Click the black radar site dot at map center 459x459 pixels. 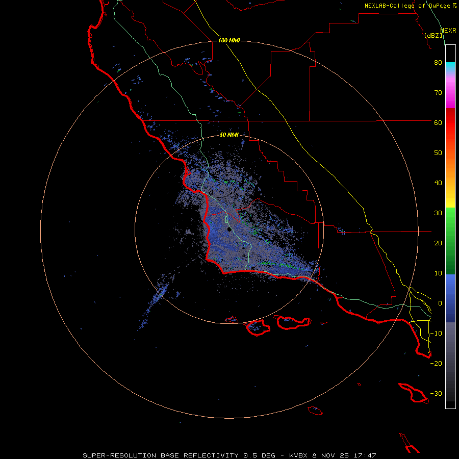coord(229,229)
